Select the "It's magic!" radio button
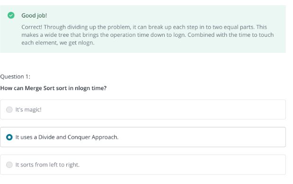 9,109
